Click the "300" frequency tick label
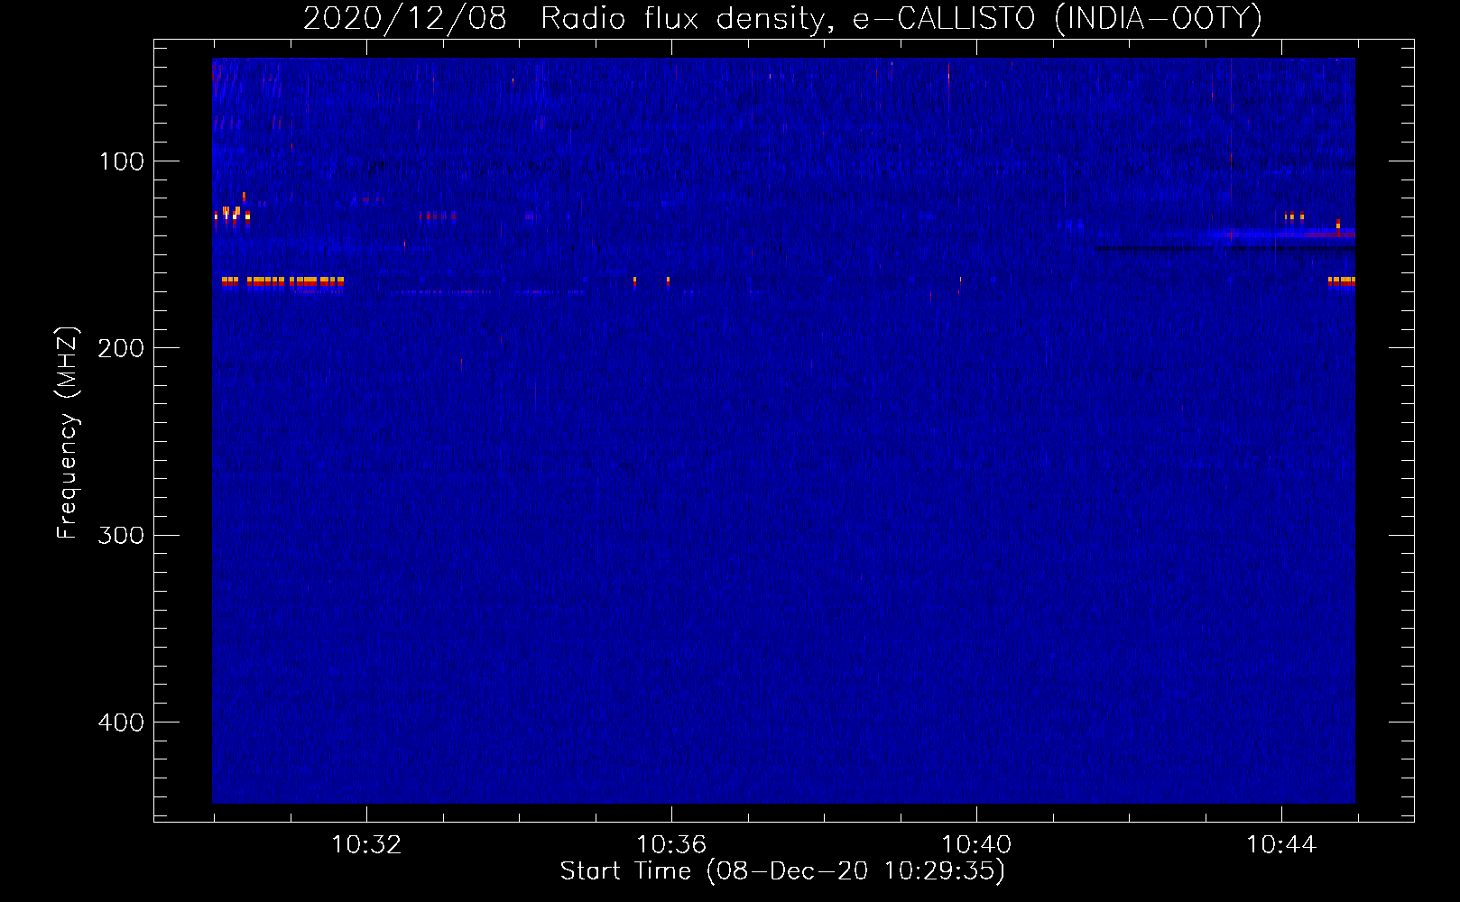 [121, 536]
